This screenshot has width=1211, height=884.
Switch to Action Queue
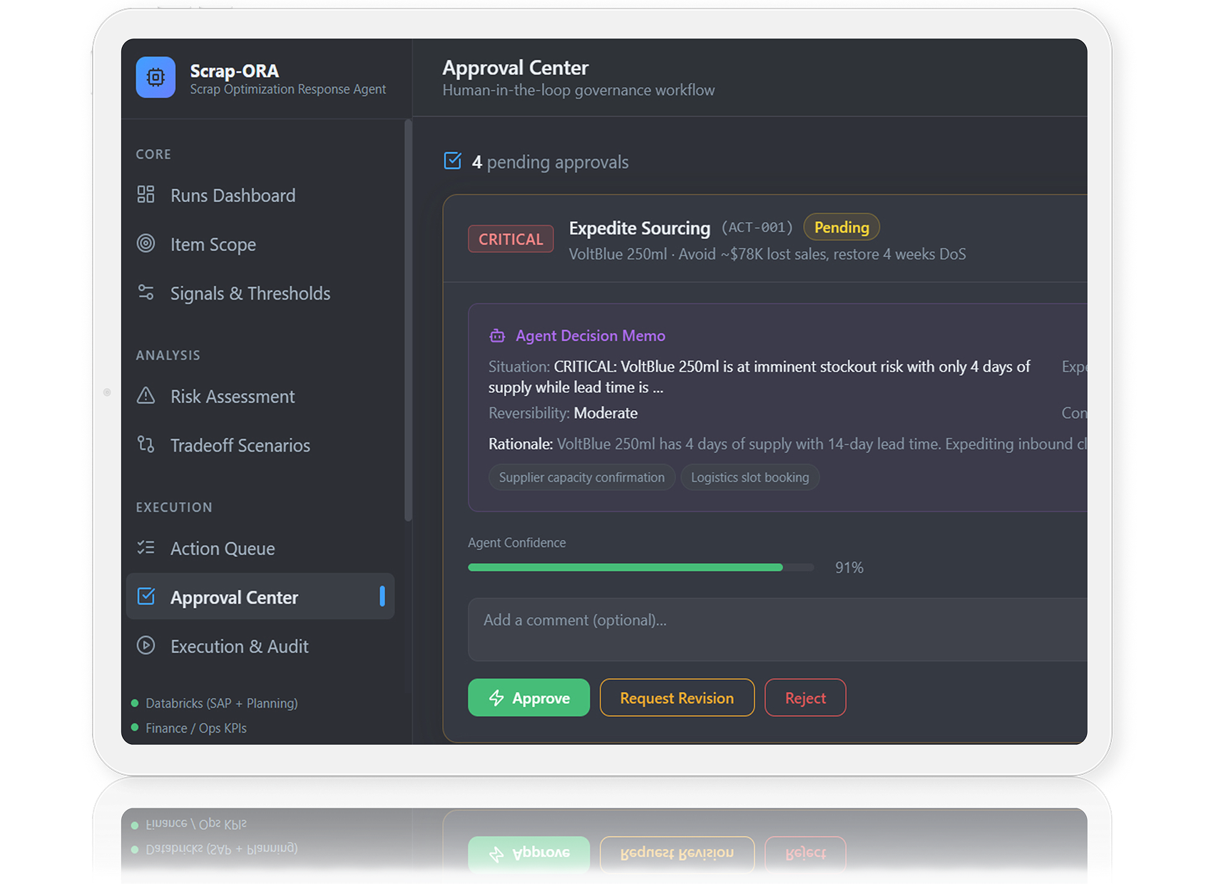tap(260, 548)
